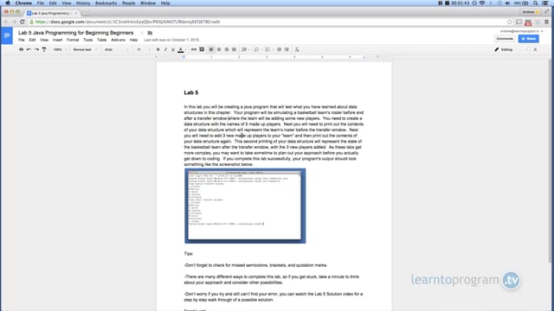The height and width of the screenshot is (311, 554).
Task: Click the Undo arrow in the toolbar
Action: tap(29, 50)
